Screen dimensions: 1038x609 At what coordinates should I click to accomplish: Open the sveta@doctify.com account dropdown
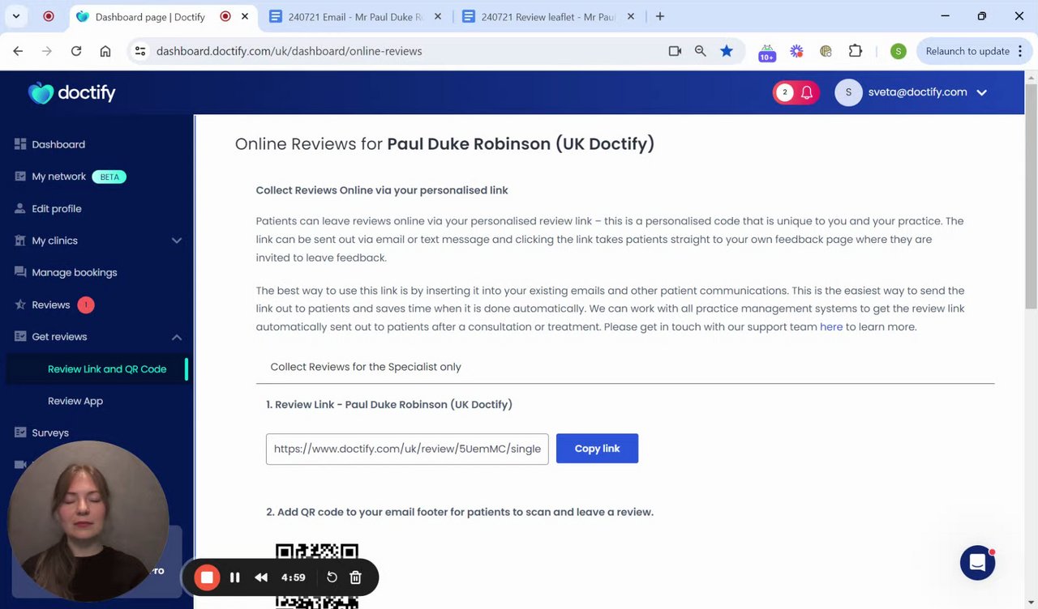tap(911, 92)
